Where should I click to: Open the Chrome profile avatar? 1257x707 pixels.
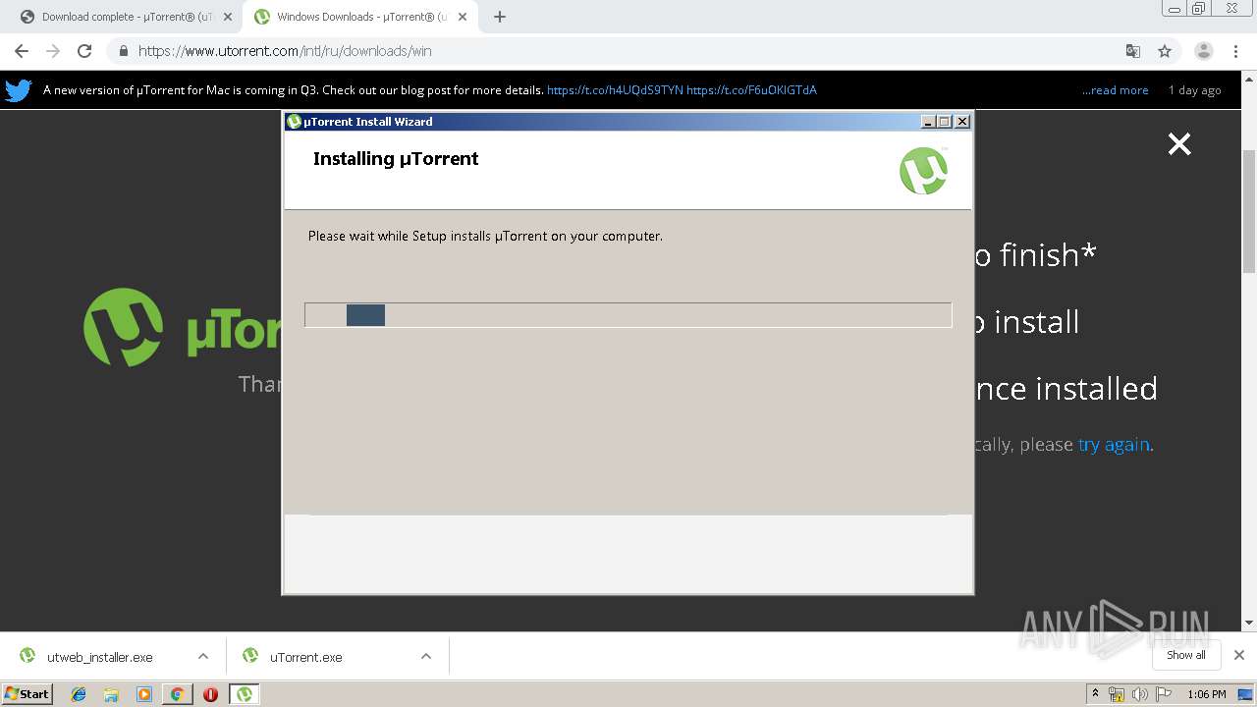coord(1203,51)
